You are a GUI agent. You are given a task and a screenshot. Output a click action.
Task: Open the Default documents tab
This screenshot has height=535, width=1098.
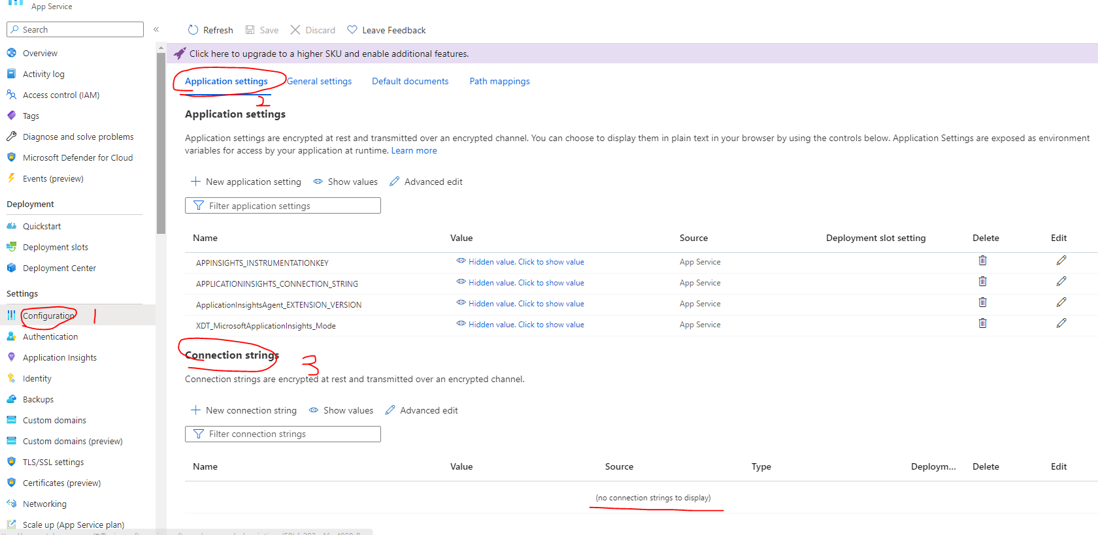(410, 81)
